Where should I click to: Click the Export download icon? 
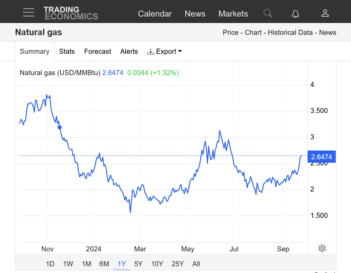150,51
